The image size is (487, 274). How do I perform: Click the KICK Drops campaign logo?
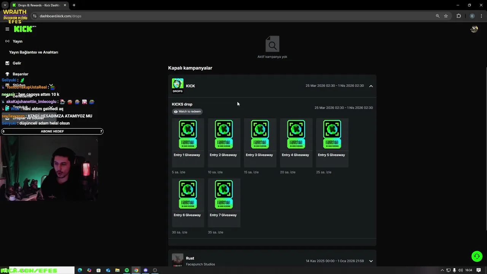point(178,86)
